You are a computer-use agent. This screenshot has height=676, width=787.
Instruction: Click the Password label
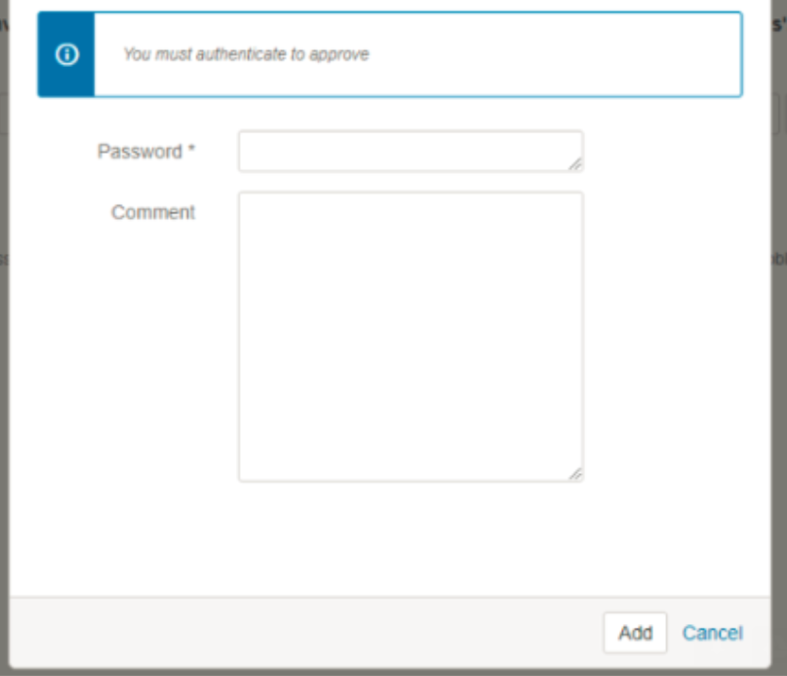(140, 151)
